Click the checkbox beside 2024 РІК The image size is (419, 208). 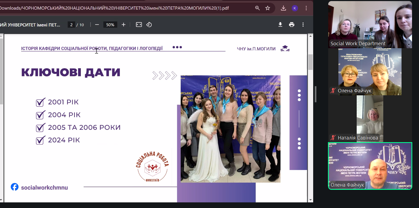click(x=40, y=140)
